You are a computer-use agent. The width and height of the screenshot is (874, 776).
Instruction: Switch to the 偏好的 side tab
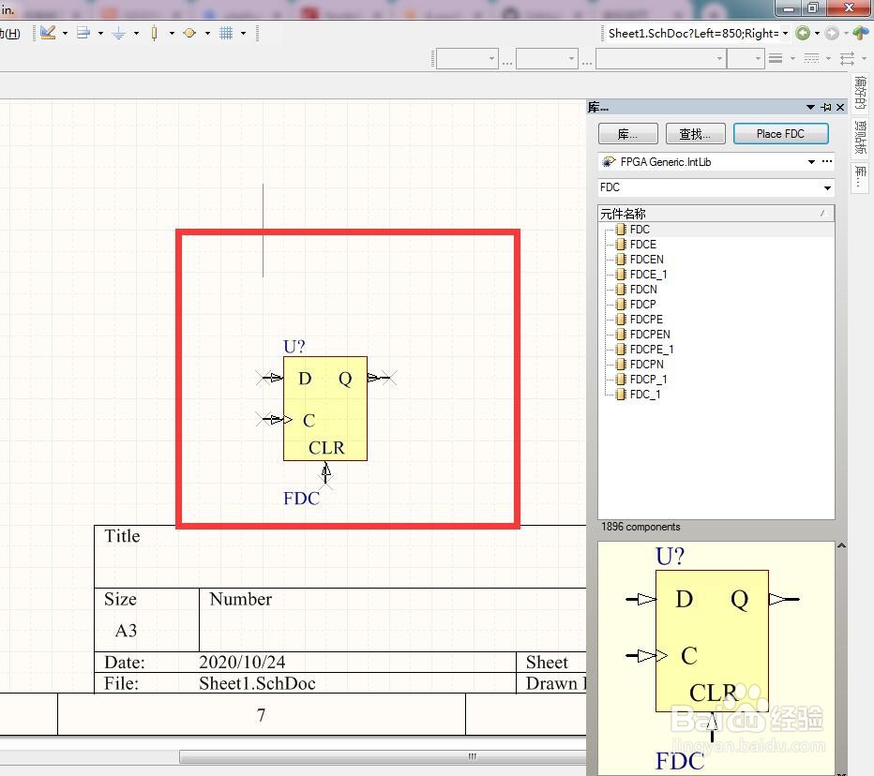click(861, 93)
